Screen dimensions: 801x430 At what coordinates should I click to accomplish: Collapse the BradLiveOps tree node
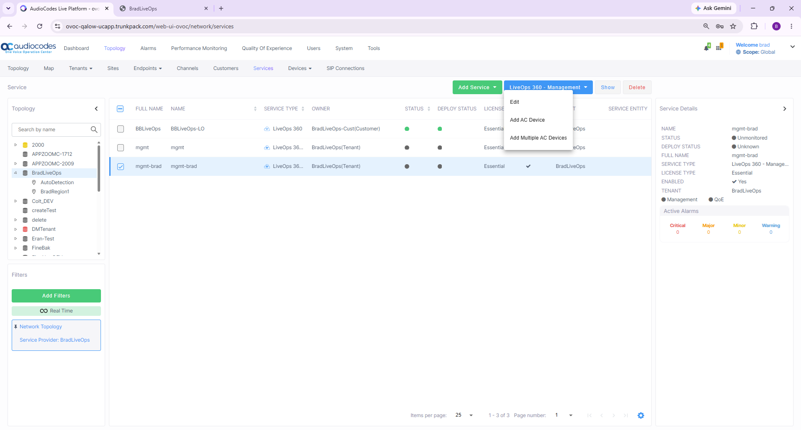click(x=15, y=173)
